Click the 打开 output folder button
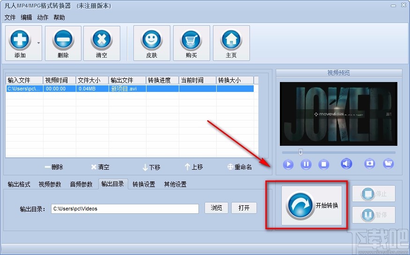Image resolution: width=410 pixels, height=255 pixels. [244, 208]
